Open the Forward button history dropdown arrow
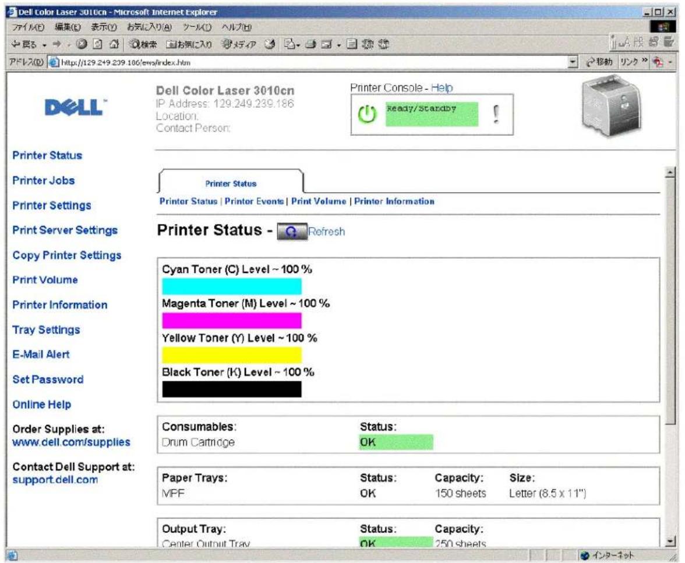 point(69,45)
